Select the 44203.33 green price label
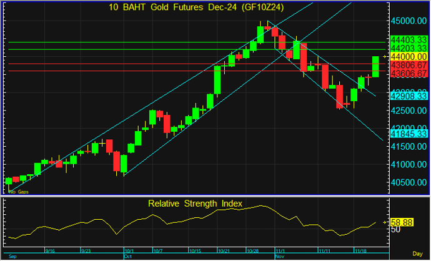Image resolution: width=431 pixels, height=261 pixels. point(408,48)
